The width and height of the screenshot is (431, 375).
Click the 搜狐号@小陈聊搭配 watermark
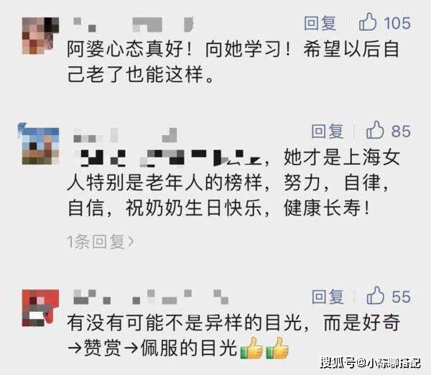[371, 363]
